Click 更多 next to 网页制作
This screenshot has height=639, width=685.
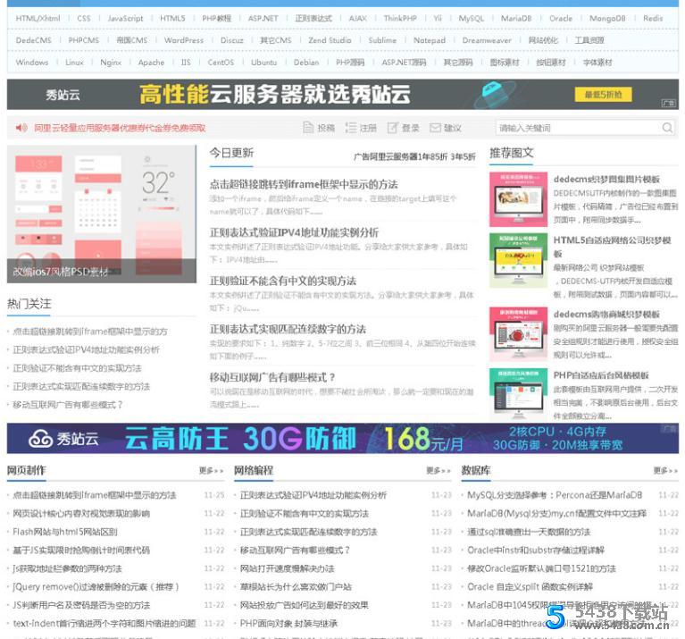212,470
